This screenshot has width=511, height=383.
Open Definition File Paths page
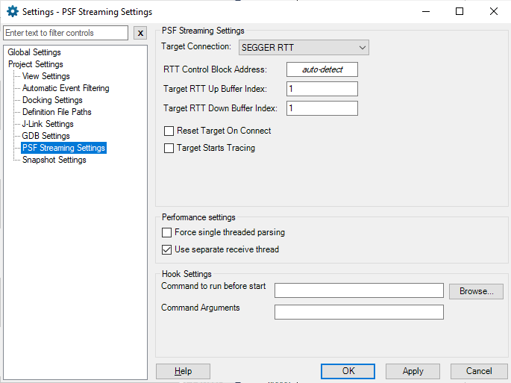click(x=57, y=112)
